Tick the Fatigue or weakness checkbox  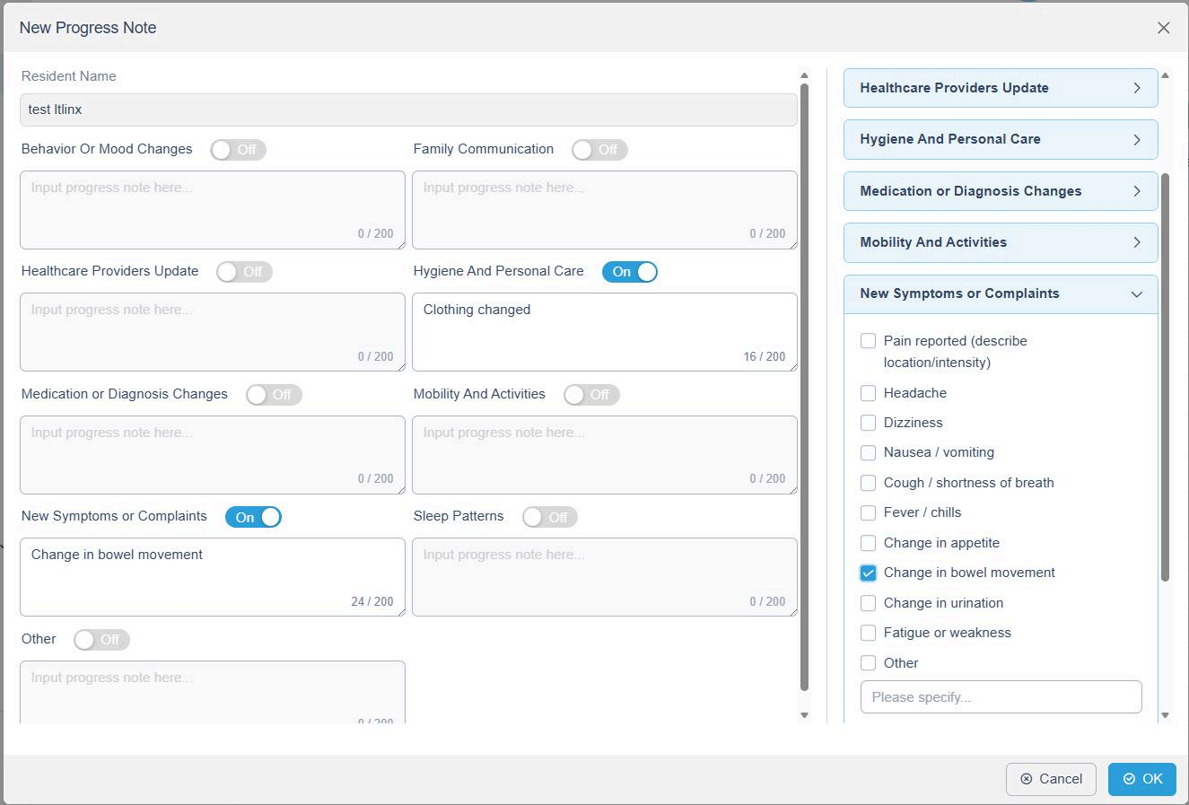point(868,633)
